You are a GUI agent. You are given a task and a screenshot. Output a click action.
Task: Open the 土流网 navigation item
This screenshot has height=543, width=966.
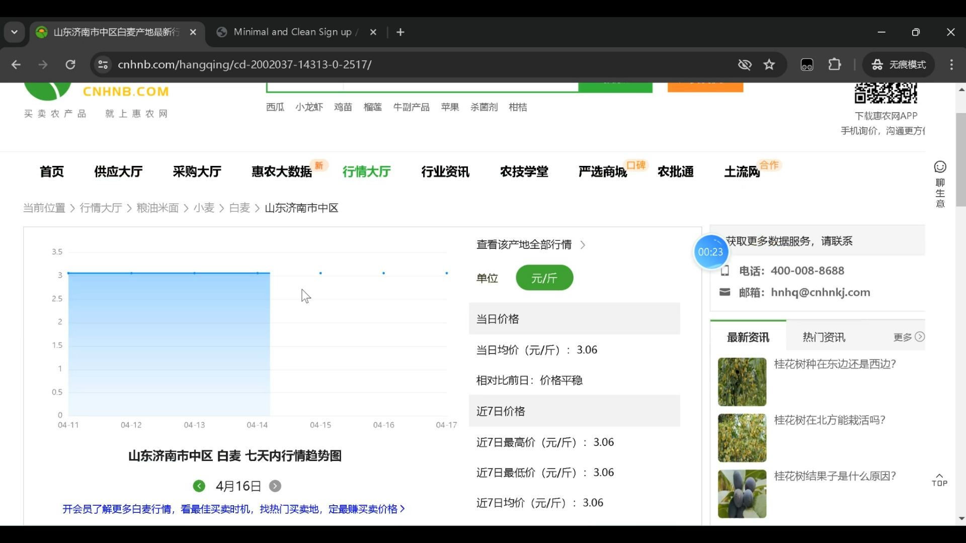click(742, 171)
